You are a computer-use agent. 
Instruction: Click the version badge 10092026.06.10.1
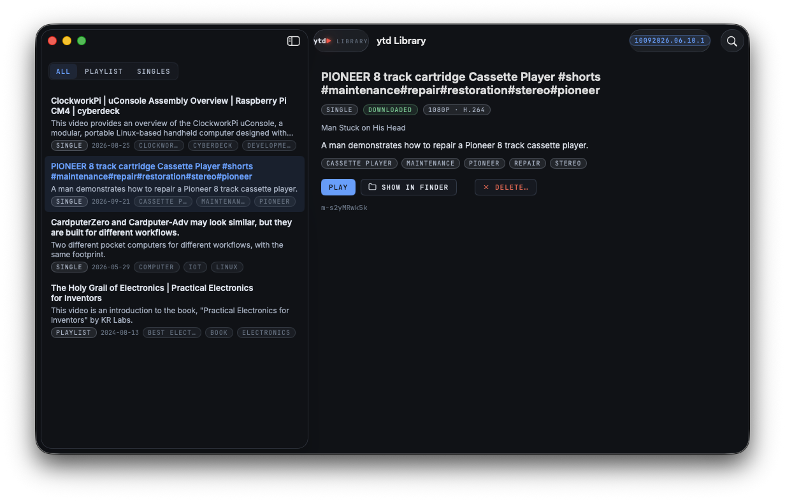[x=670, y=41]
